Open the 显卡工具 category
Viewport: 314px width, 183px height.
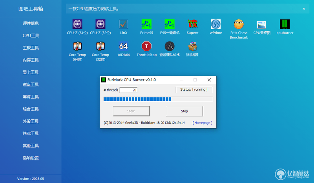[31, 72]
